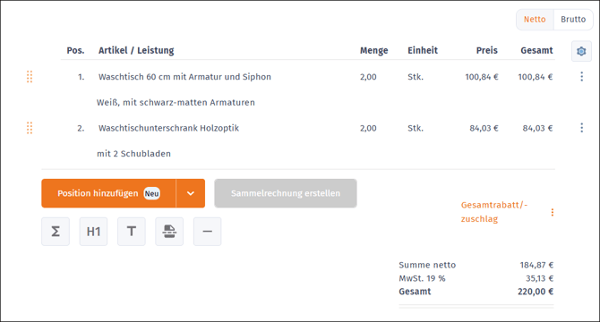
Task: Expand the Position hinzufügen dropdown arrow
Action: [191, 193]
